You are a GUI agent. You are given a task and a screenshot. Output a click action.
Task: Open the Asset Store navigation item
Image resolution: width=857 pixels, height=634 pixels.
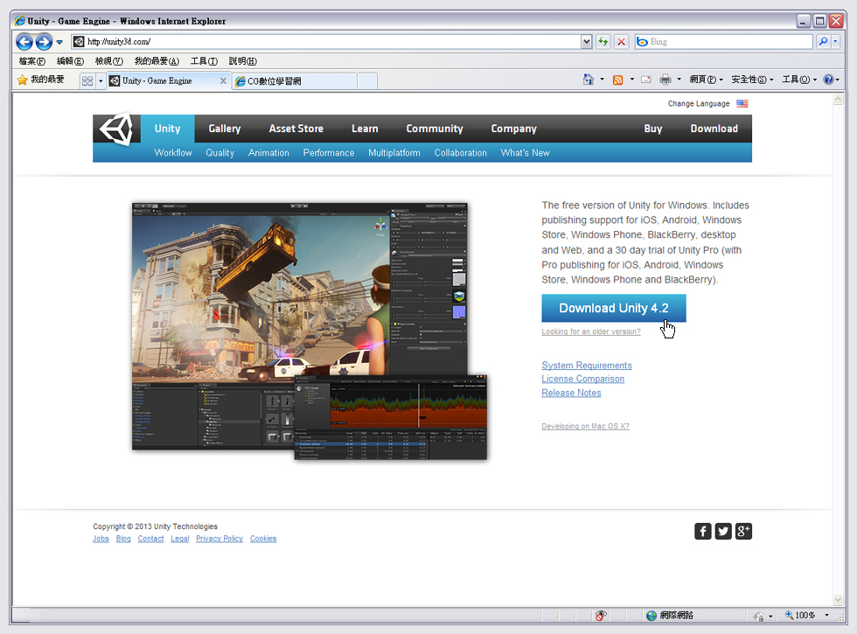click(296, 129)
